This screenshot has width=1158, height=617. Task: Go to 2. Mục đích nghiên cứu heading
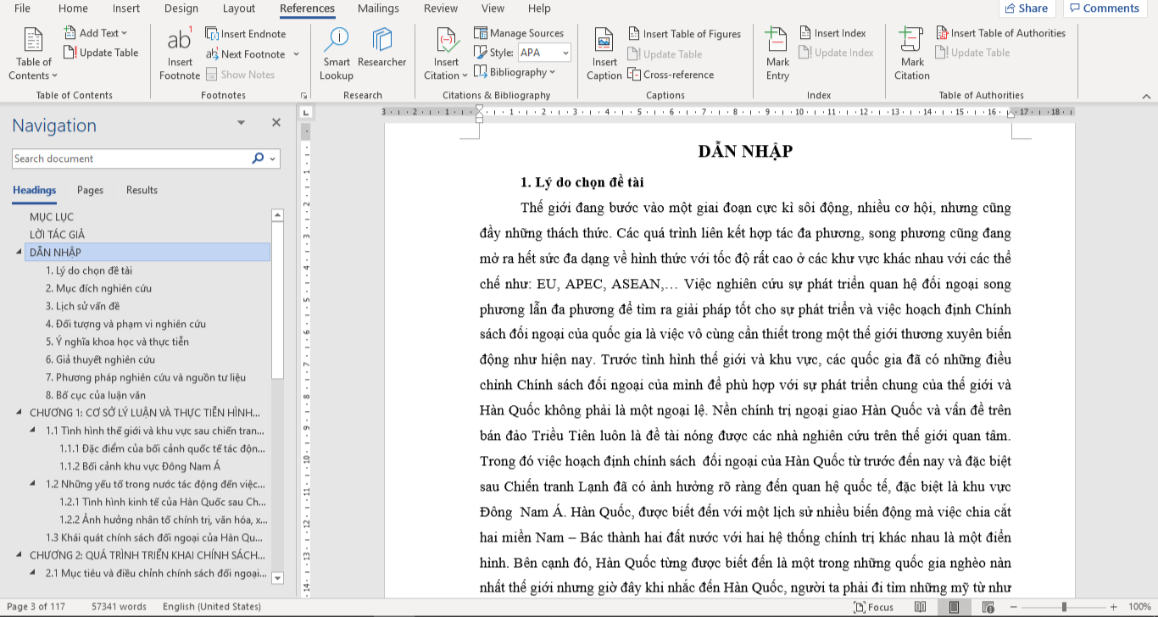98,288
